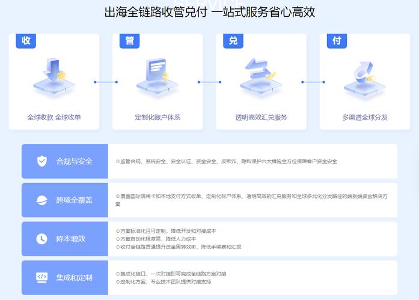Click the 付 badge on the fourth card
Screen dimensions: 419x300
point(337,41)
